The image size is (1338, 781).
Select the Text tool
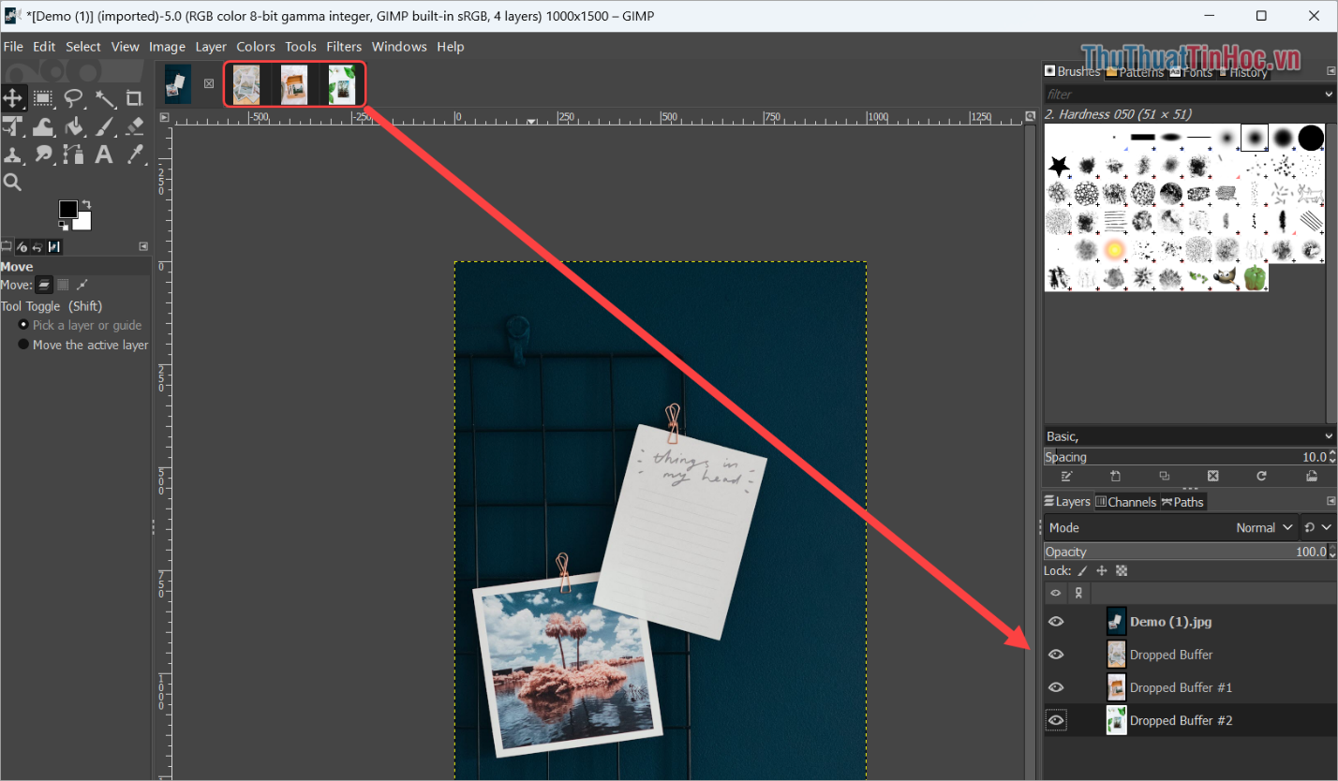click(x=105, y=155)
